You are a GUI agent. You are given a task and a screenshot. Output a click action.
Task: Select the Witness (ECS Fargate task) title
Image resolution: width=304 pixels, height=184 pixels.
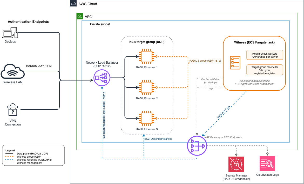pos(254,42)
